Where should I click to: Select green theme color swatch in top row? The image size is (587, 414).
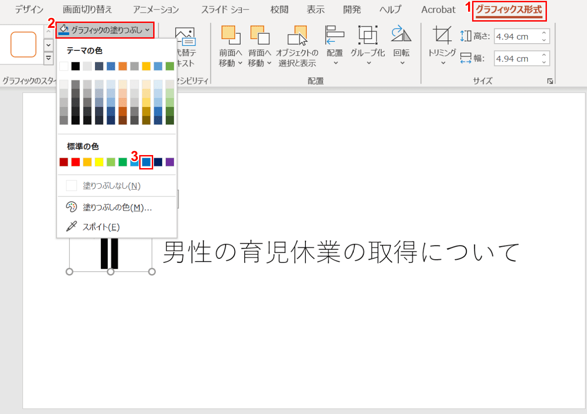pos(169,67)
